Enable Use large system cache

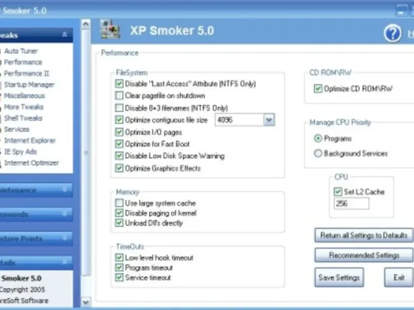119,203
